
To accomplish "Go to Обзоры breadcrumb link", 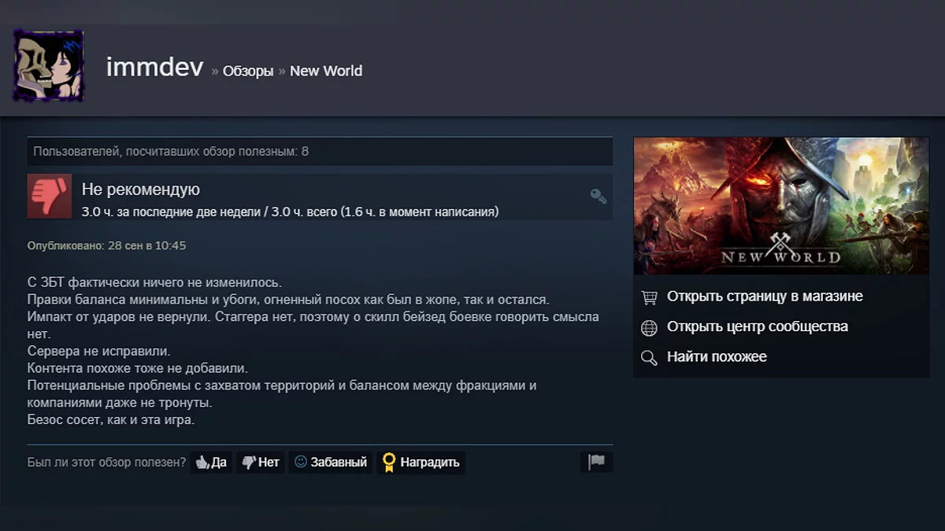I will click(x=248, y=71).
